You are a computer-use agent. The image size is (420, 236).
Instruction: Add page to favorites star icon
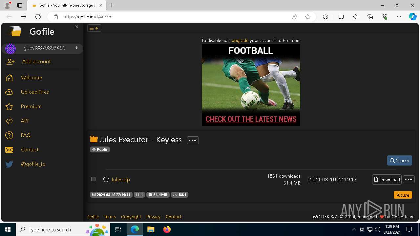click(x=308, y=17)
